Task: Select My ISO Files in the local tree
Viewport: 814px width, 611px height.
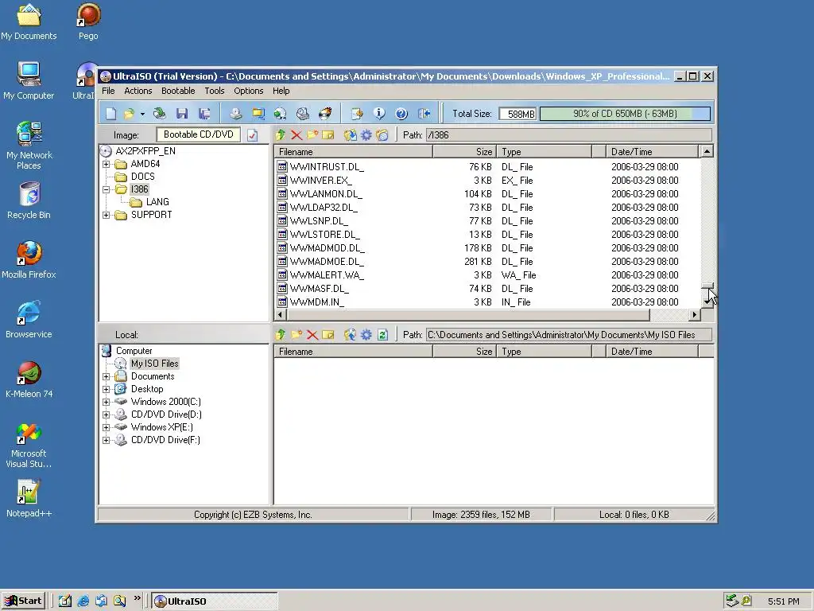Action: [x=155, y=364]
